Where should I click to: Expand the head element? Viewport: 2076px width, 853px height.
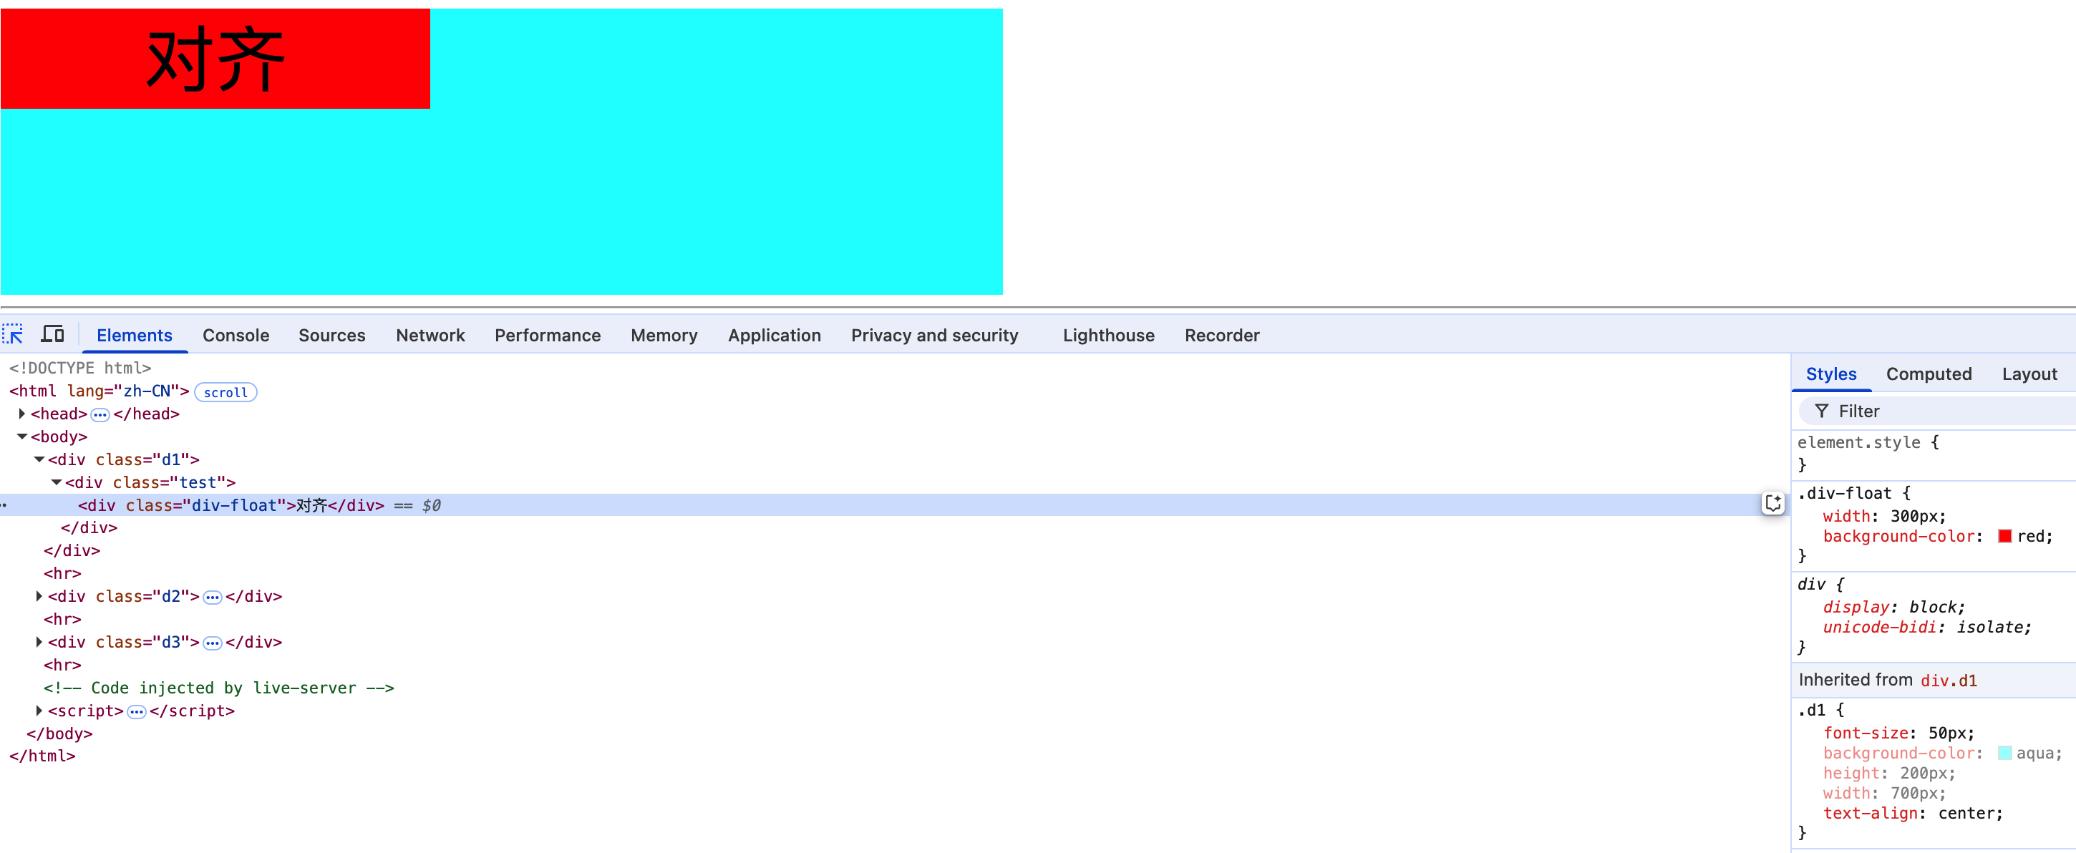coord(23,414)
